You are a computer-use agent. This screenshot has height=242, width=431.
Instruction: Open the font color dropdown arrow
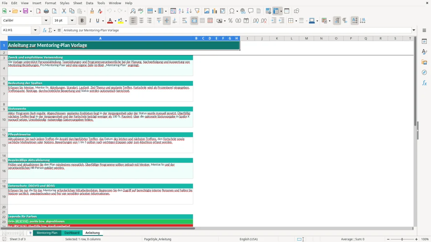[115, 21]
